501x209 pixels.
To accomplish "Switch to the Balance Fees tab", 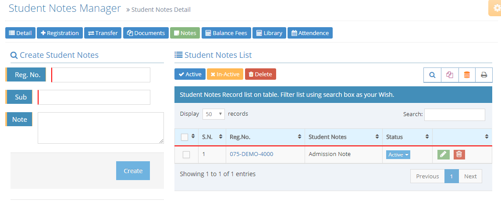I will (x=226, y=33).
